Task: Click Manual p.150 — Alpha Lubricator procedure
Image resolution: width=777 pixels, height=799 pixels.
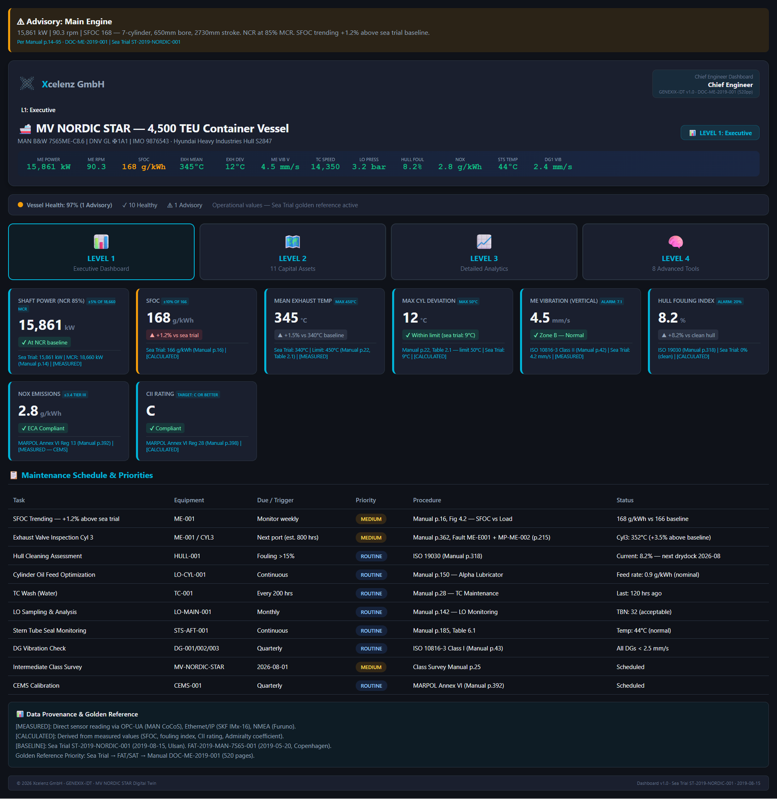Action: click(458, 575)
